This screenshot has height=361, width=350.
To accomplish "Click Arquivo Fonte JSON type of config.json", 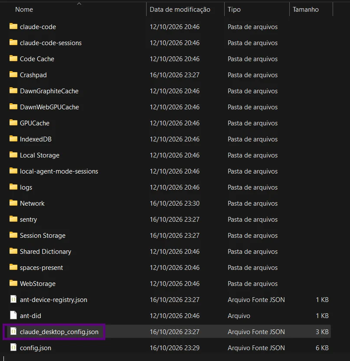I will point(256,348).
